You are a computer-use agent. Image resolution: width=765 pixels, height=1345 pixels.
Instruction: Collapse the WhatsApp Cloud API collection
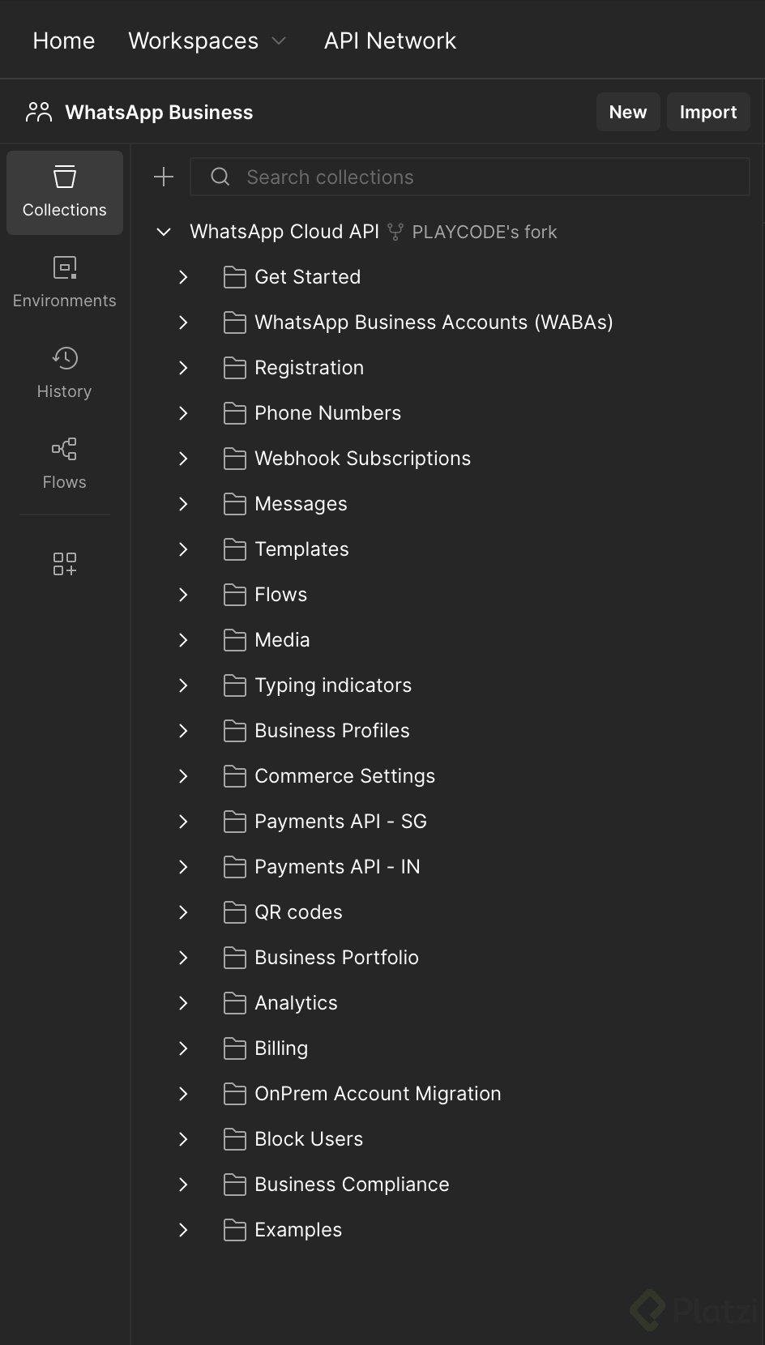pos(164,232)
